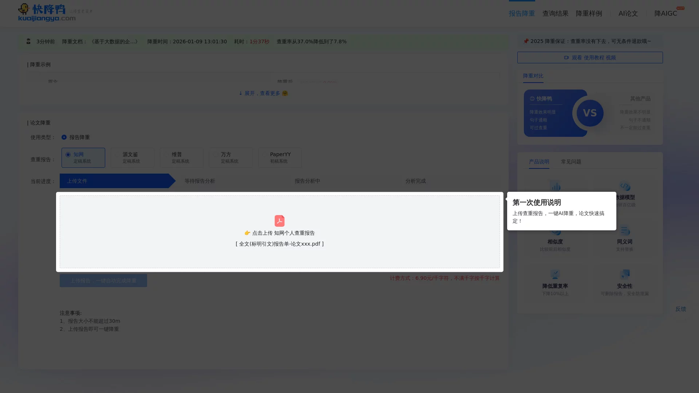699x393 pixels.
Task: Open the 查询结果 navigation item
Action: click(x=555, y=13)
